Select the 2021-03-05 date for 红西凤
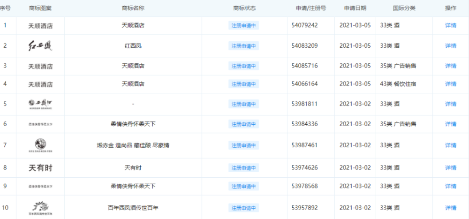Viewport: 469px width, 219px height. click(355, 46)
